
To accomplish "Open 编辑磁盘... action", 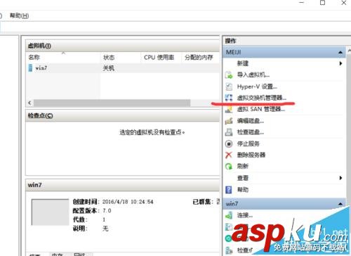I will [251, 121].
